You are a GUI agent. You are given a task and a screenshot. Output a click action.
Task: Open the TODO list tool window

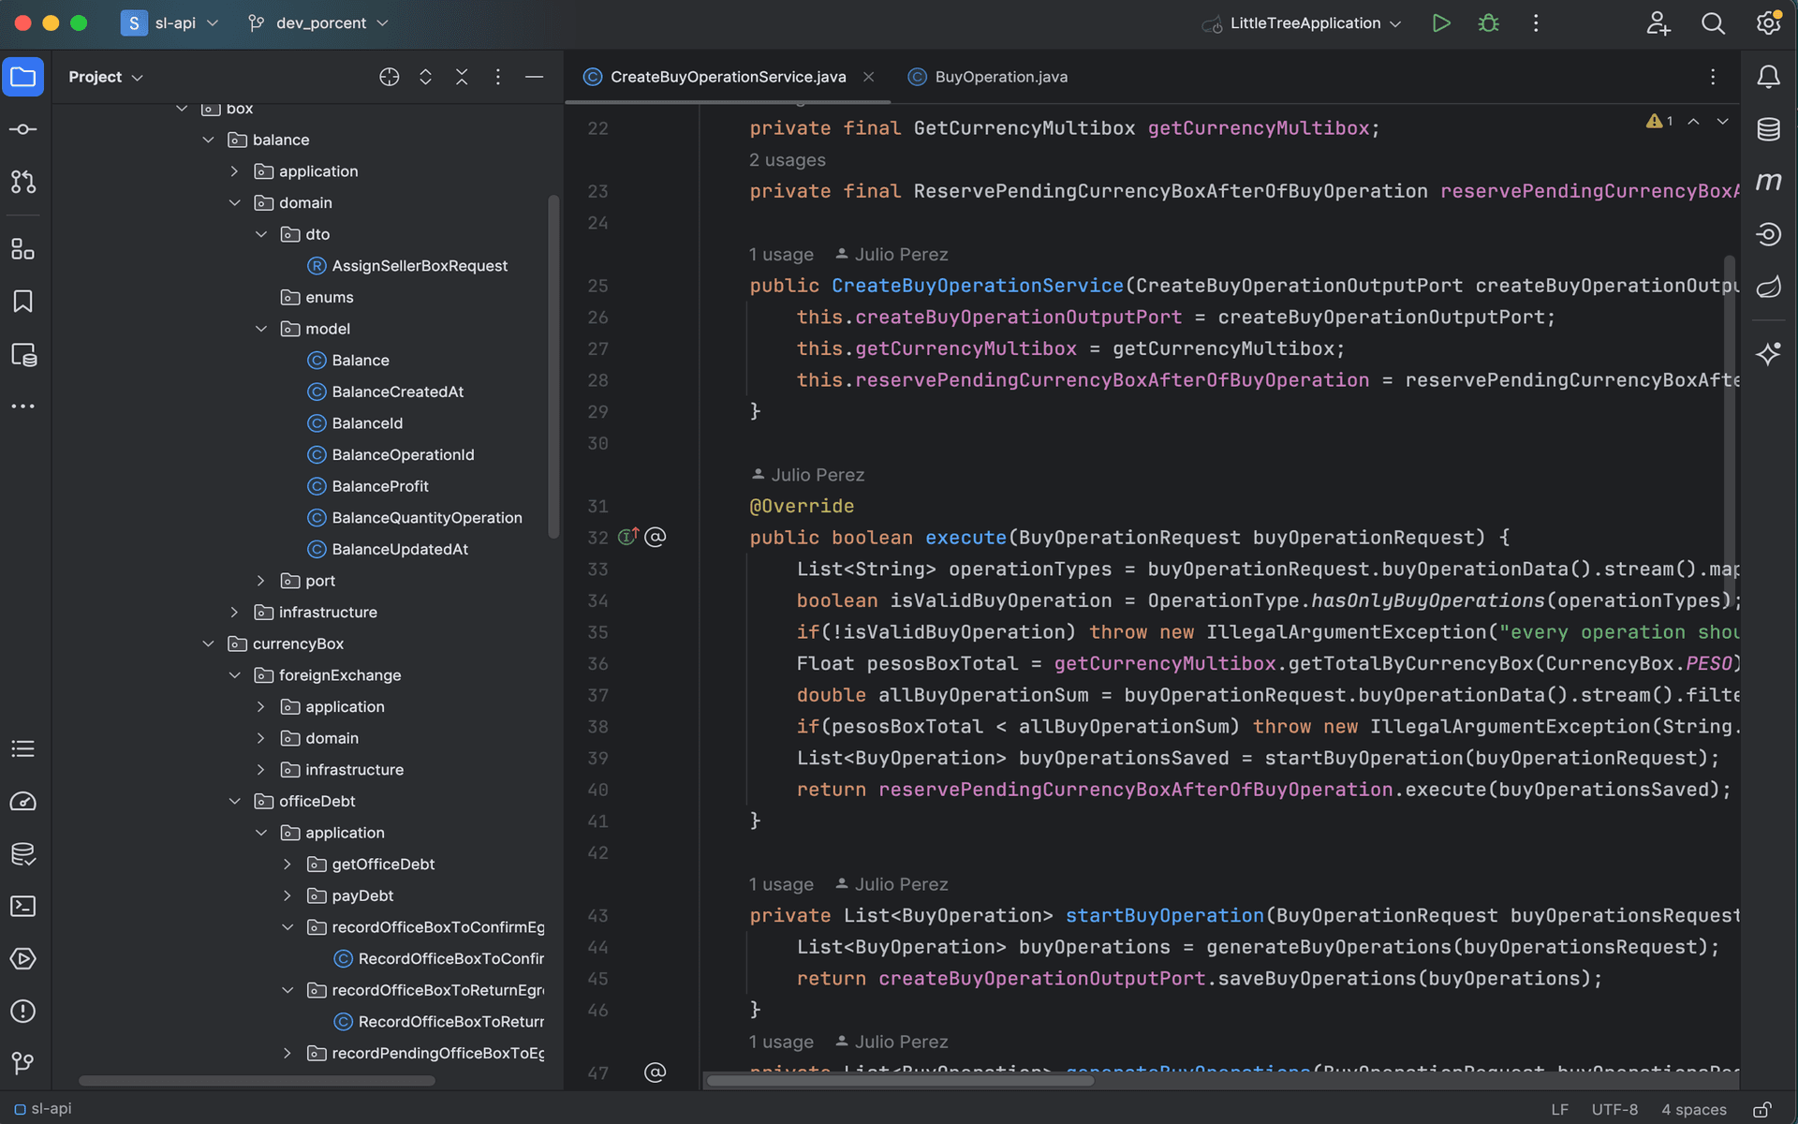[x=23, y=748]
